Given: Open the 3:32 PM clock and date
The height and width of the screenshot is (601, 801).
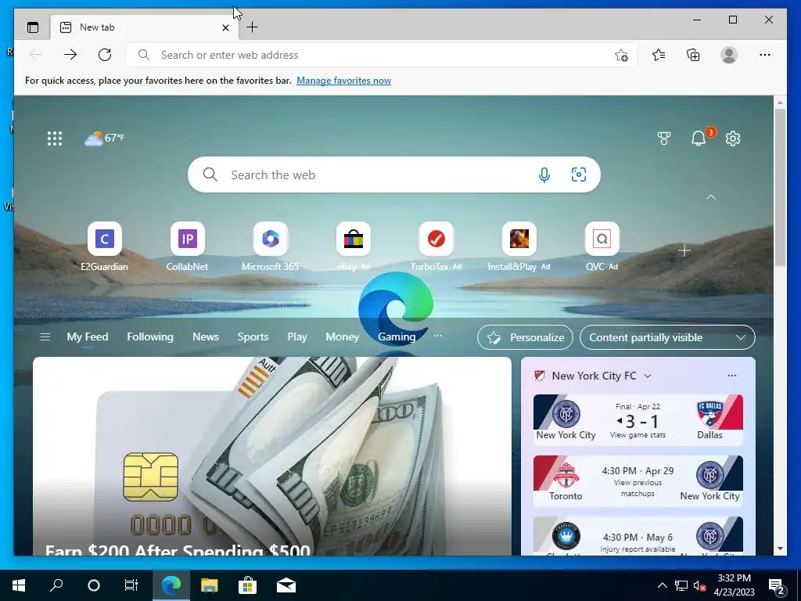Looking at the screenshot, I should pos(735,585).
